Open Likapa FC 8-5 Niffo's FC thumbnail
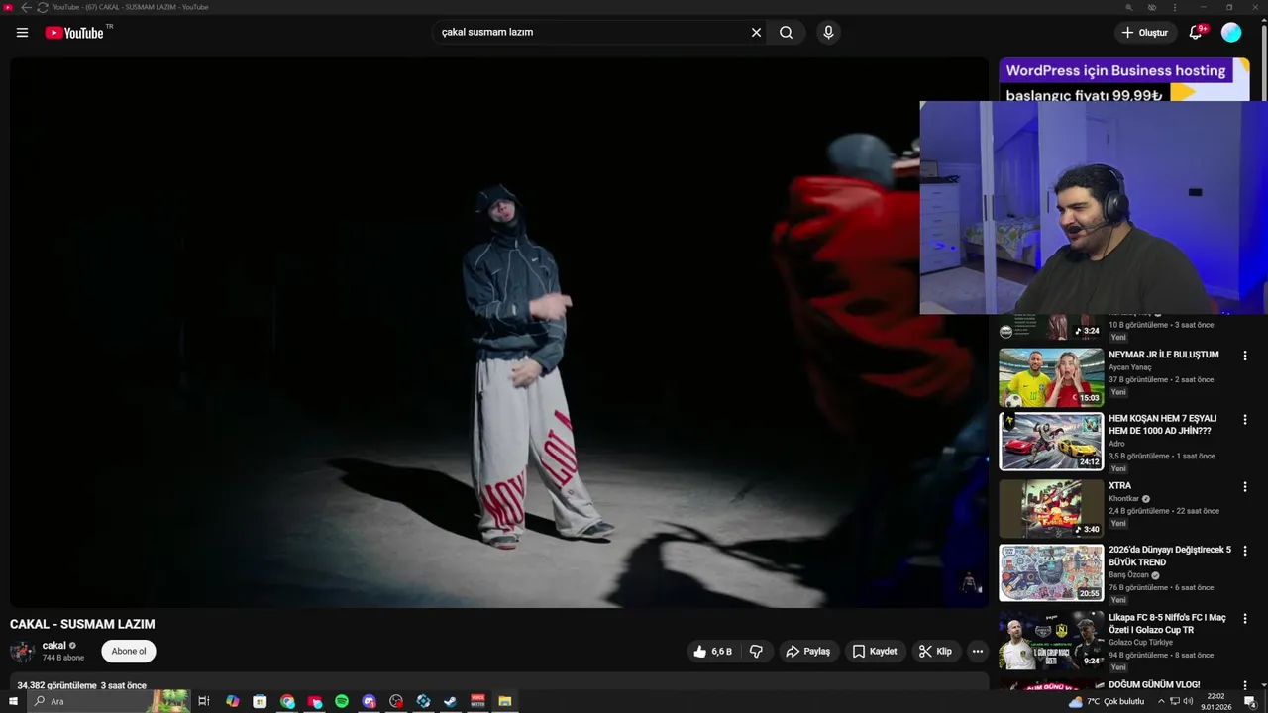The height and width of the screenshot is (713, 1268). [x=1051, y=640]
